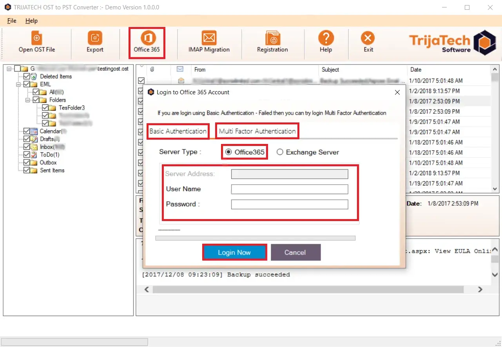Toggle the root testingost.ost checkbox
Viewport: 502px width, 347px height.
[17, 68]
